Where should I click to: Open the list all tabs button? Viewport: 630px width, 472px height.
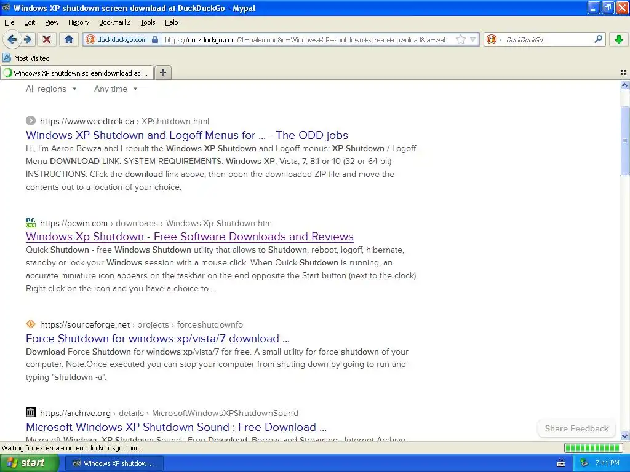click(624, 73)
